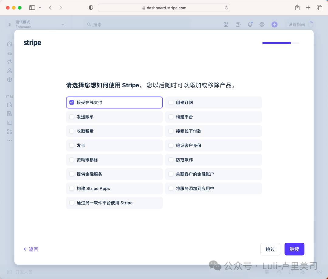
Task: Uncheck the 接受在线支付 checkbox
Action: tap(72, 103)
